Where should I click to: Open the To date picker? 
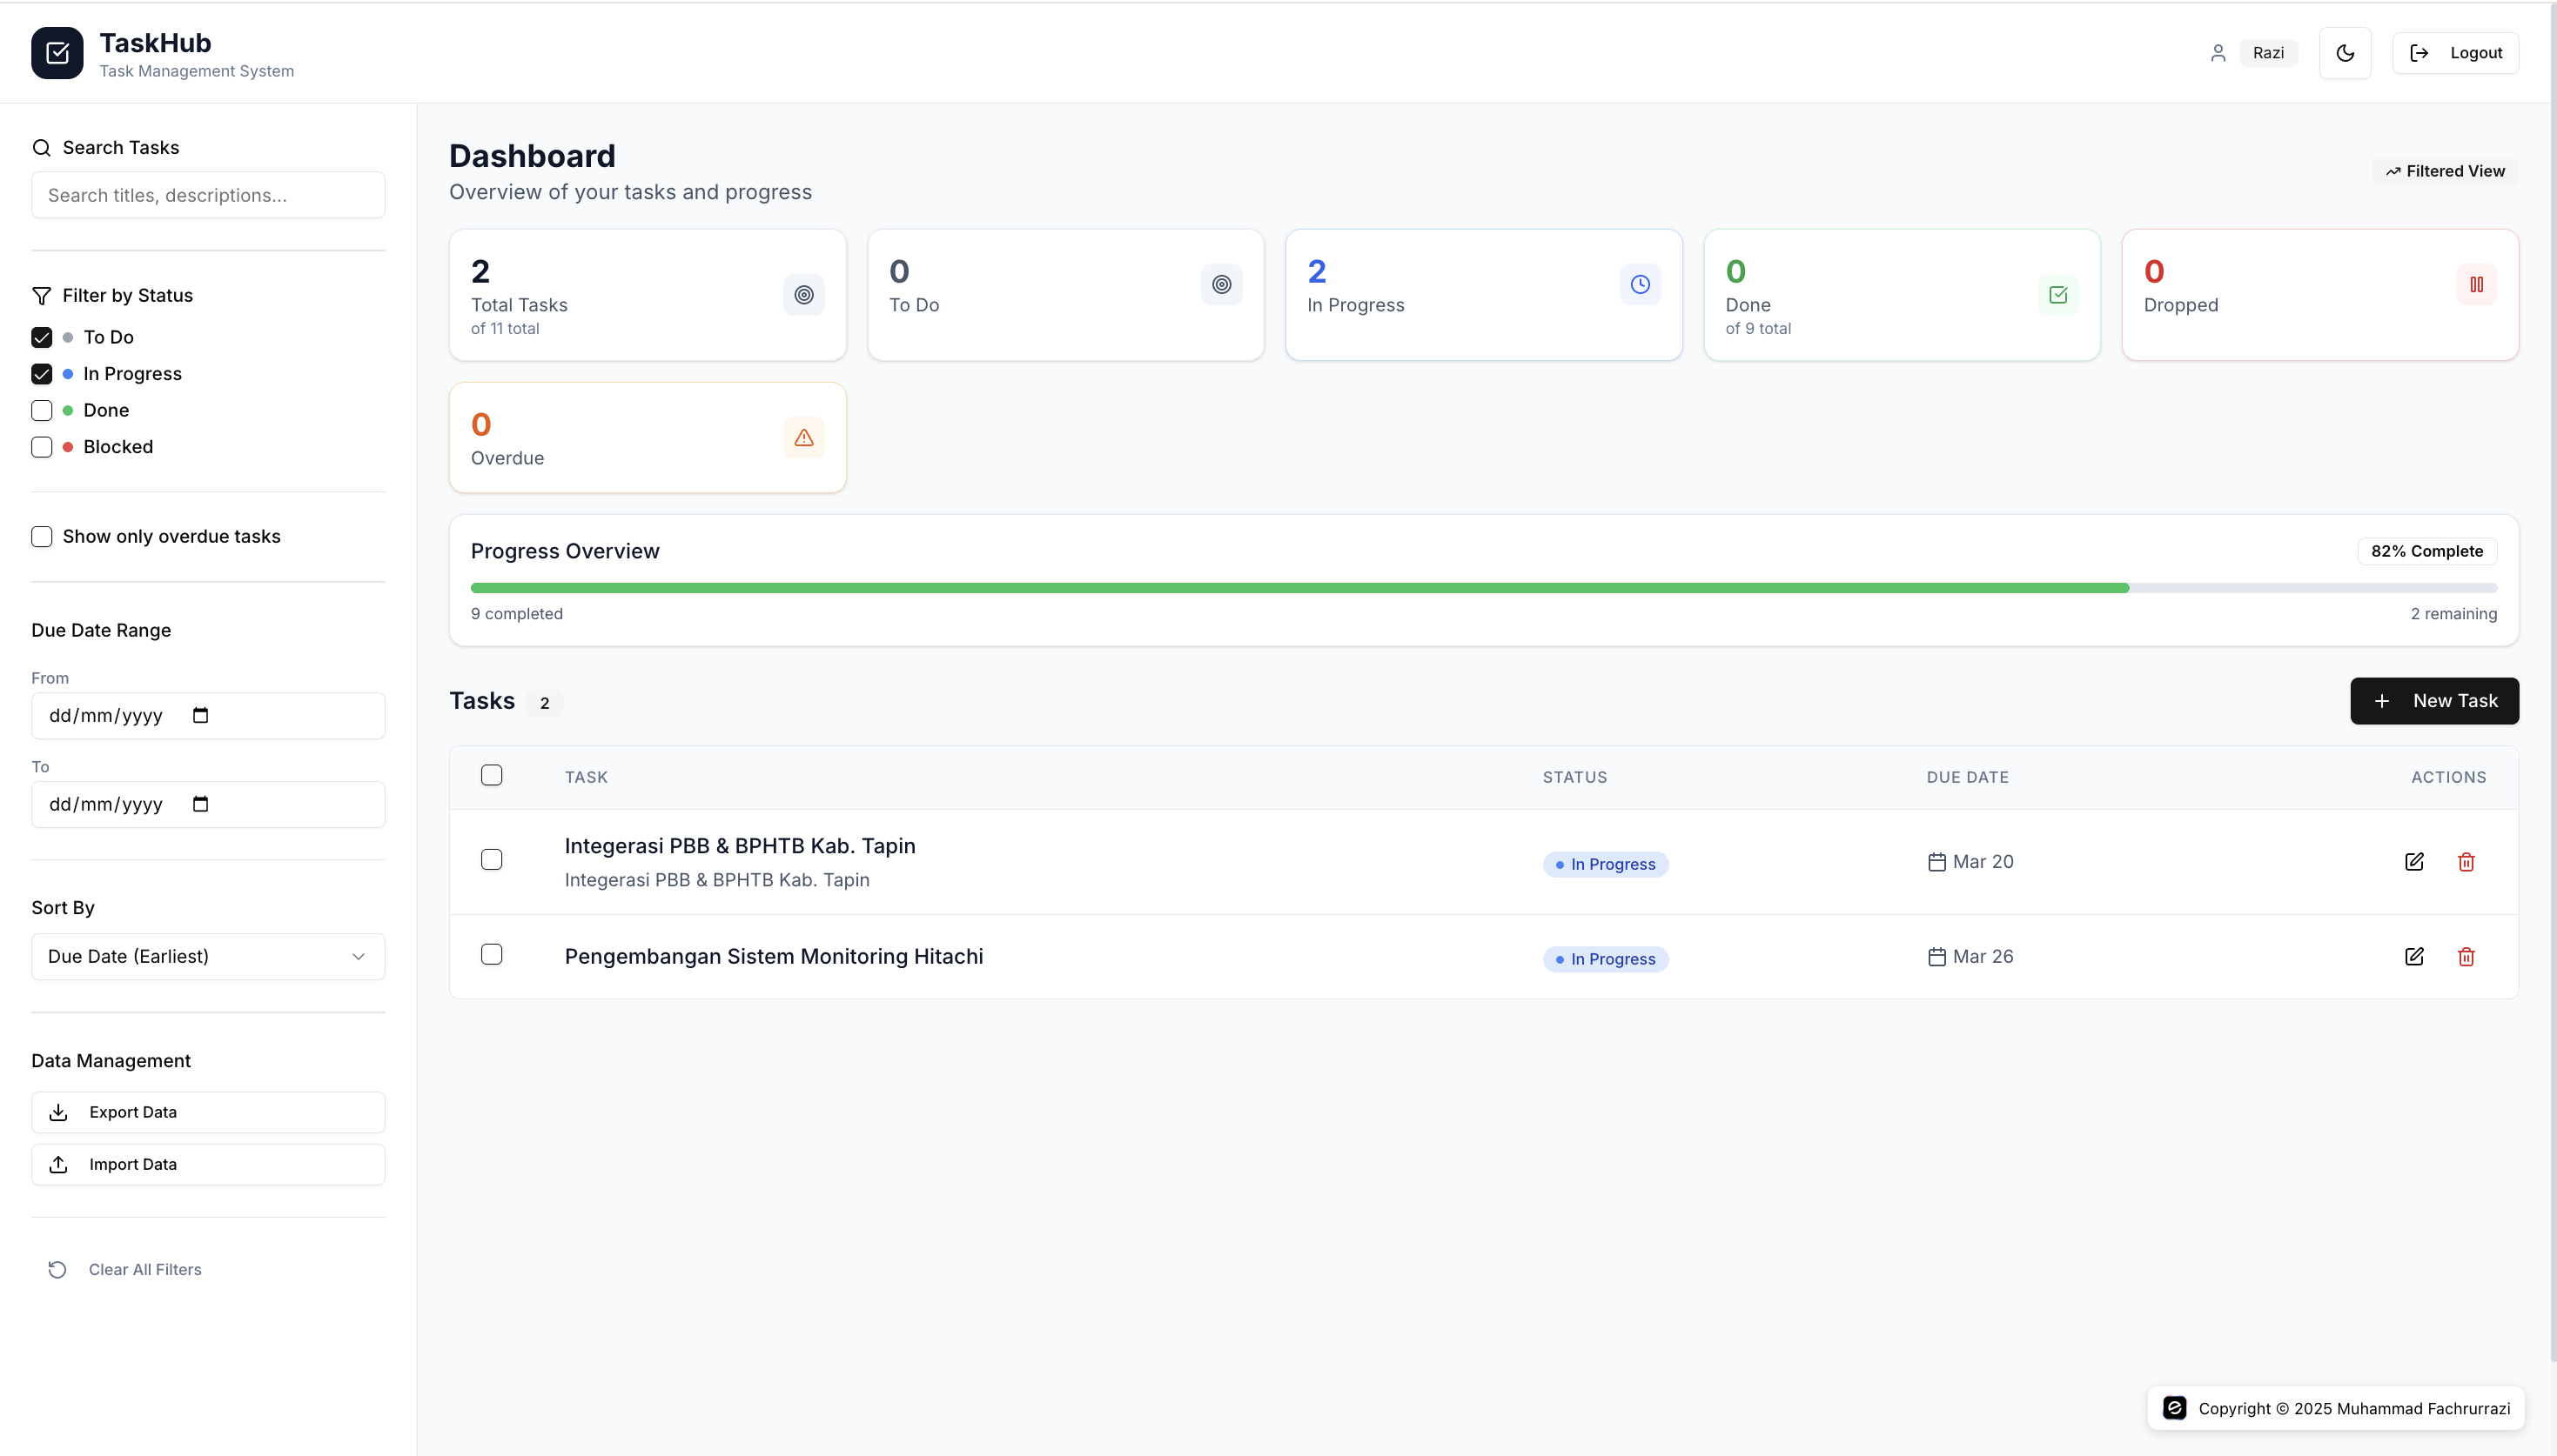(x=201, y=804)
